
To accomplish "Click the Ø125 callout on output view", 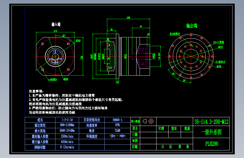I will [219, 67].
